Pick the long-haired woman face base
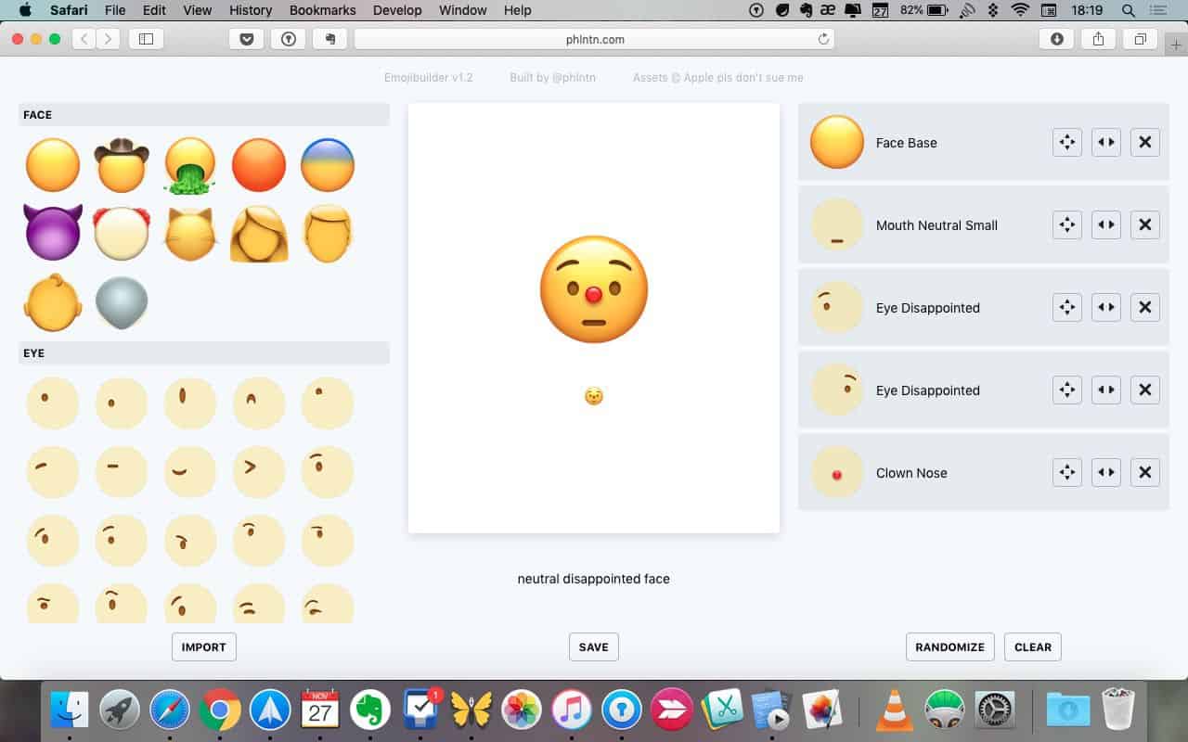This screenshot has width=1188, height=742. [x=259, y=234]
